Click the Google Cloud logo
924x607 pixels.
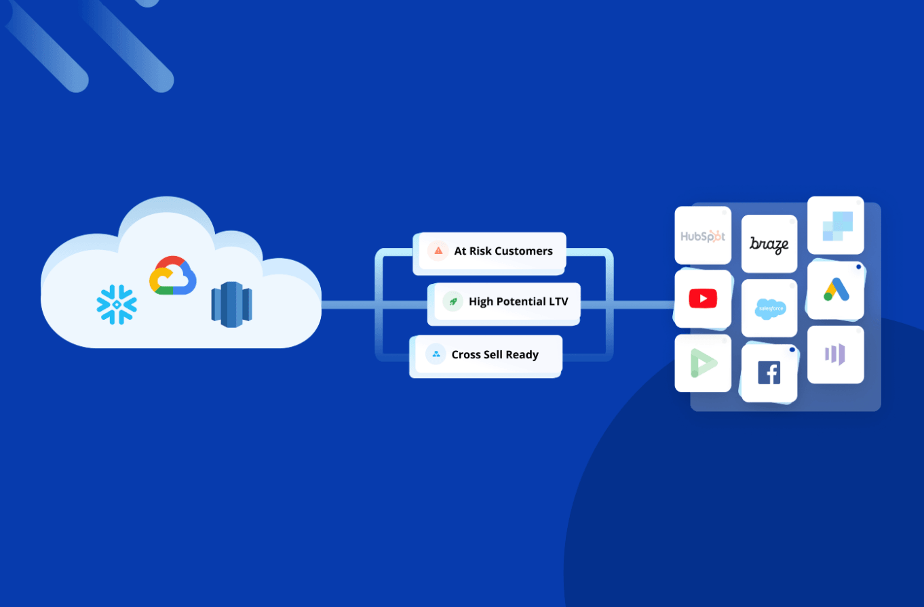(x=173, y=276)
